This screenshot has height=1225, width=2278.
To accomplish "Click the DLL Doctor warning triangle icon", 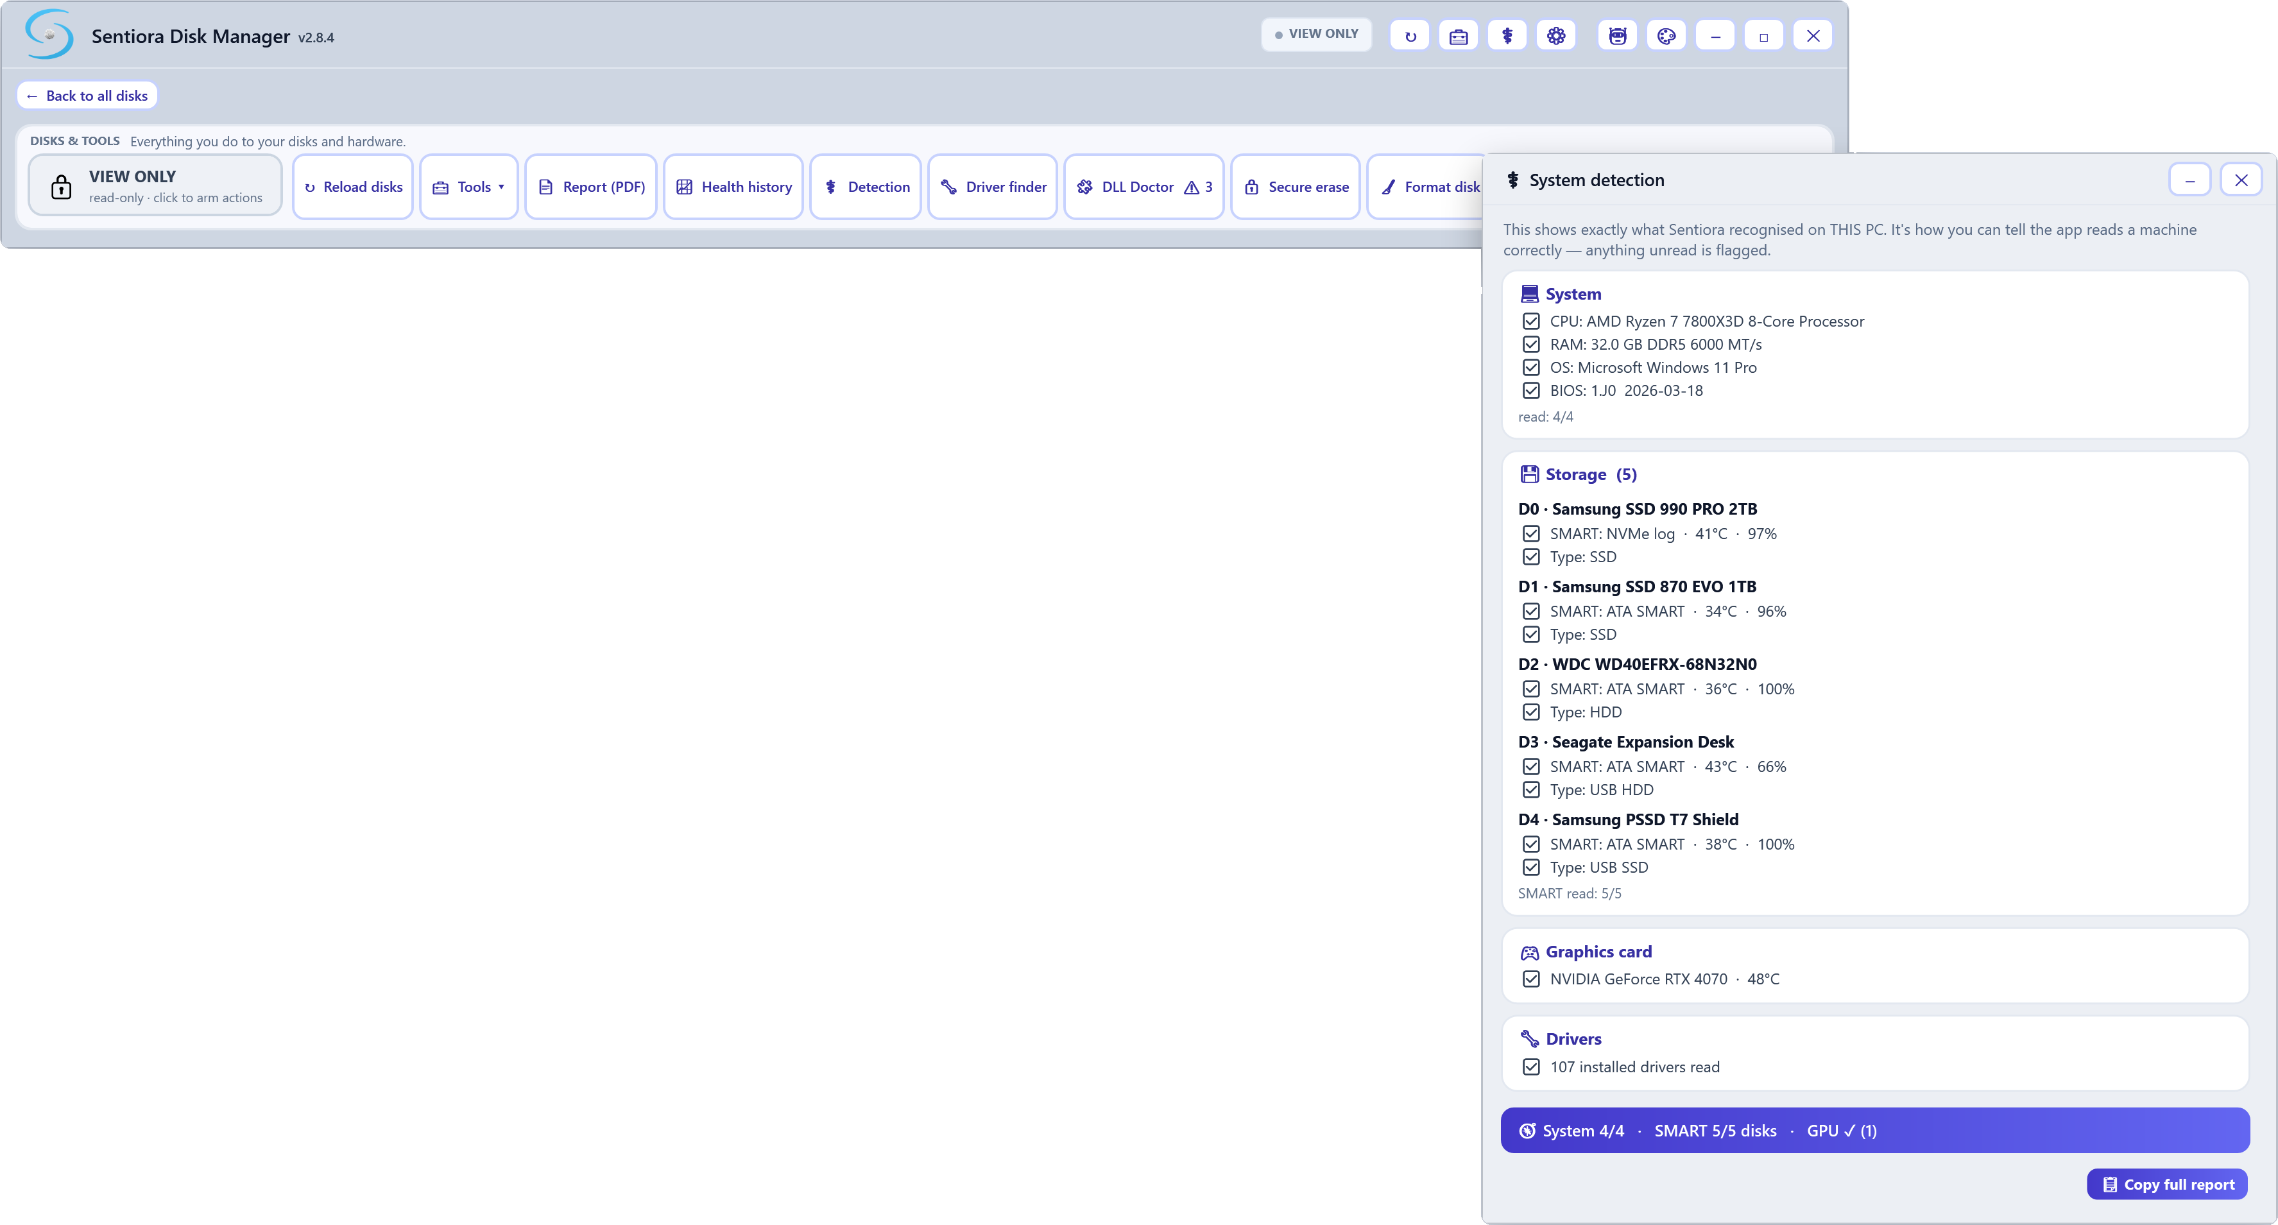I will coord(1191,187).
